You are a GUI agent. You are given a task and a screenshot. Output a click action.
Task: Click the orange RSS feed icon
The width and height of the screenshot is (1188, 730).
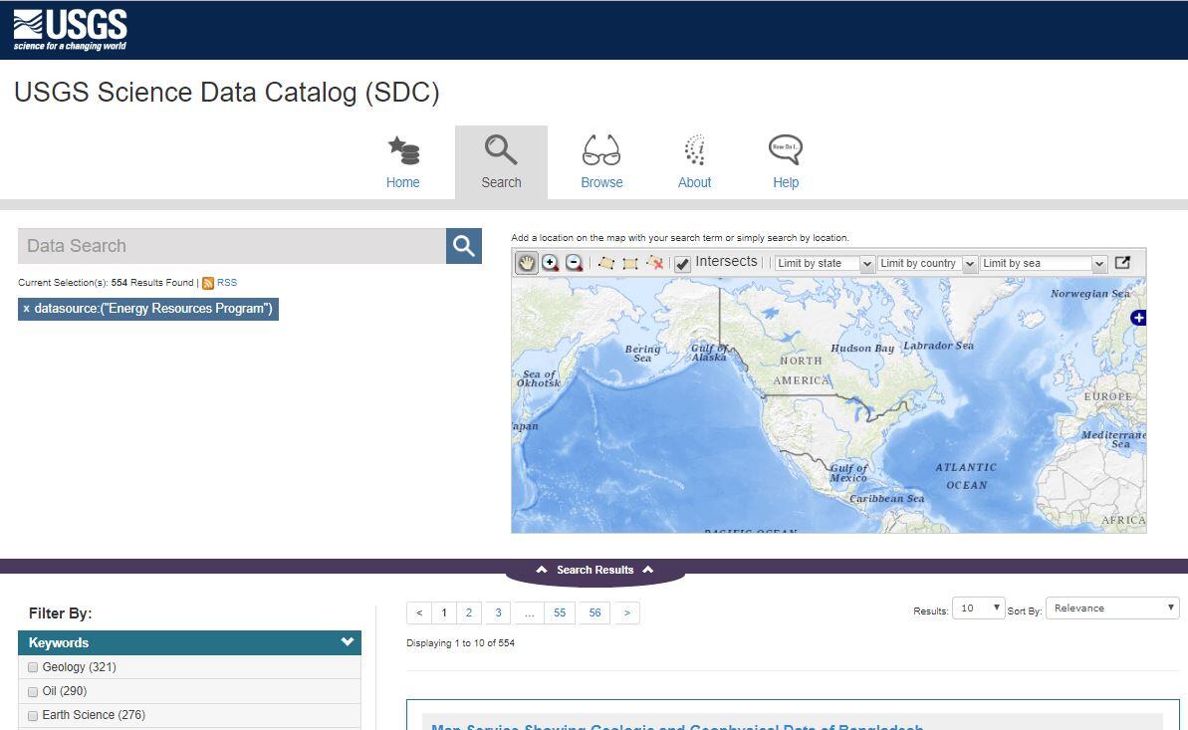tap(207, 283)
